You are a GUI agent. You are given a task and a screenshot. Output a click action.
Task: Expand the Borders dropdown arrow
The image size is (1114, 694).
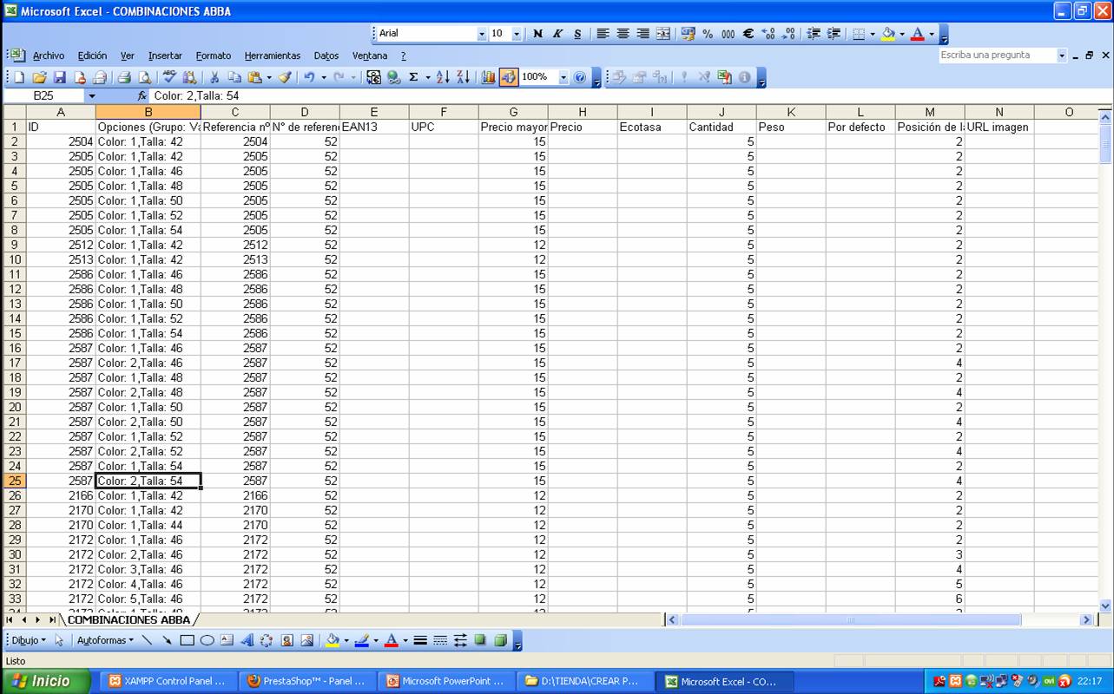871,34
